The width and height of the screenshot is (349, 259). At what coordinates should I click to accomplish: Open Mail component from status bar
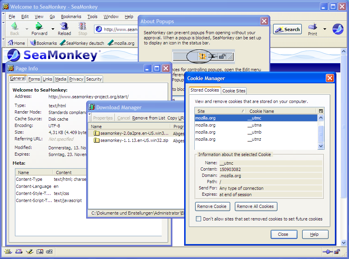pyautogui.click(x=18, y=252)
